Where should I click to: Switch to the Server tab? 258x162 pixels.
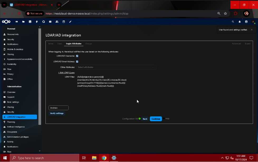coord(51,44)
